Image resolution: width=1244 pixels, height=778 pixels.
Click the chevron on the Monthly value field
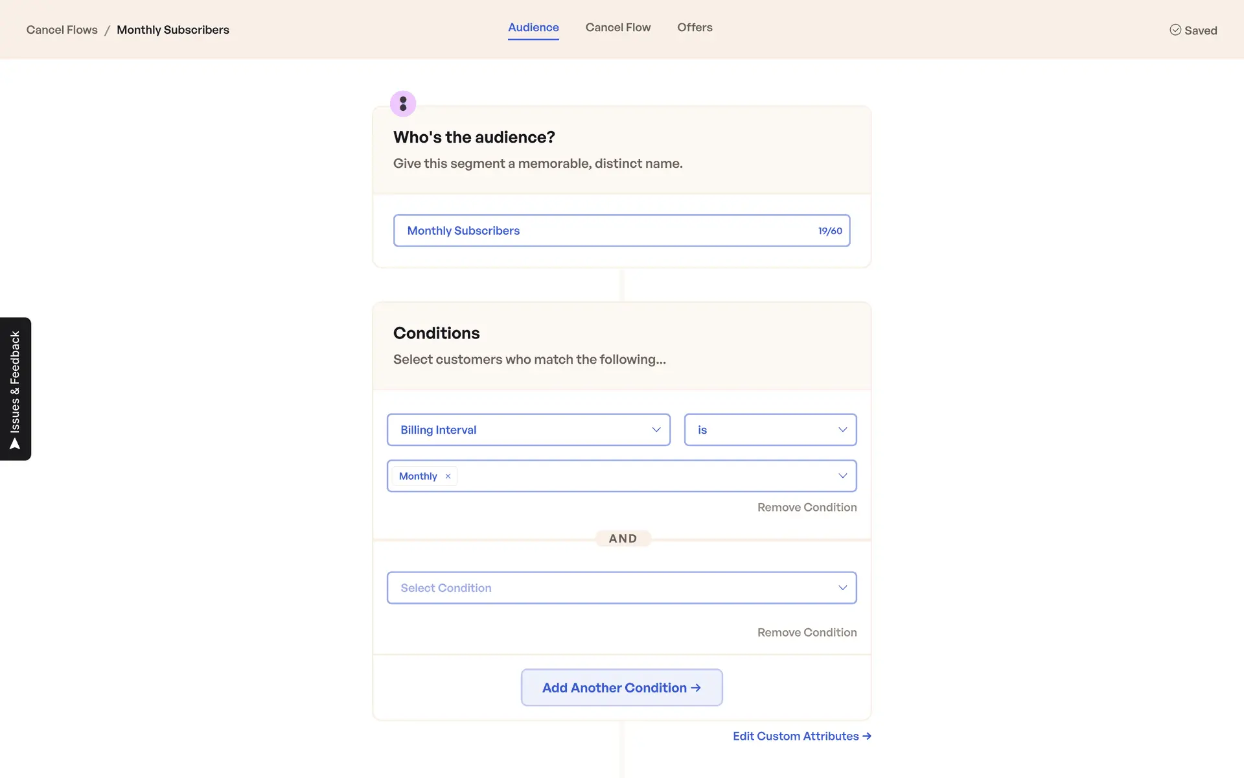[842, 476]
